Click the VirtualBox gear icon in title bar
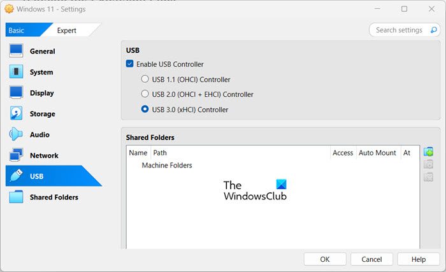This screenshot has height=272, width=446. 9,9
